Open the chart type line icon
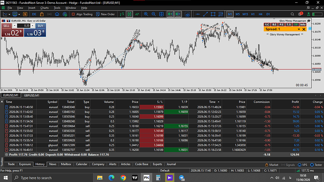 point(5,14)
